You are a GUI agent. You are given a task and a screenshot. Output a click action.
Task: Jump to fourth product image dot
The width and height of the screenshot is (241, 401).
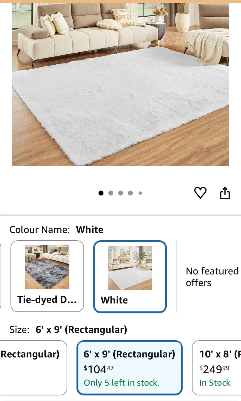click(x=130, y=193)
